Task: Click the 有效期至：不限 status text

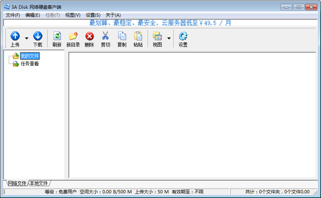Action: (x=188, y=192)
